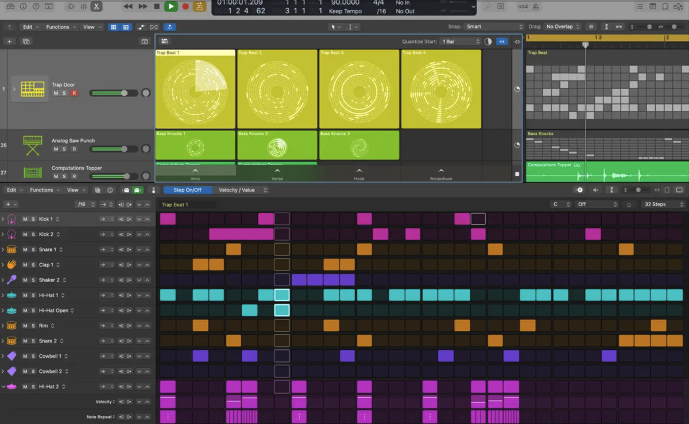Trigger the Breakdown scene

441,174
